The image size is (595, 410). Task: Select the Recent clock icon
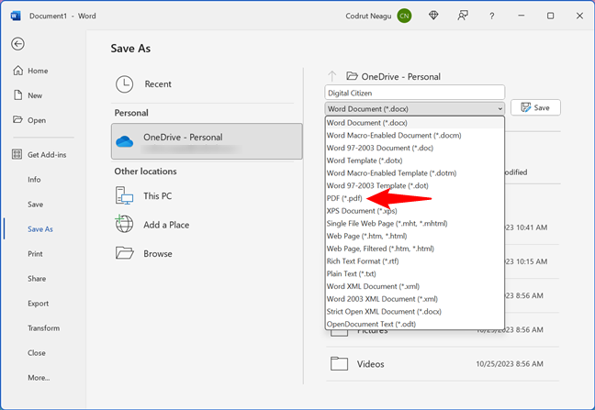(125, 84)
